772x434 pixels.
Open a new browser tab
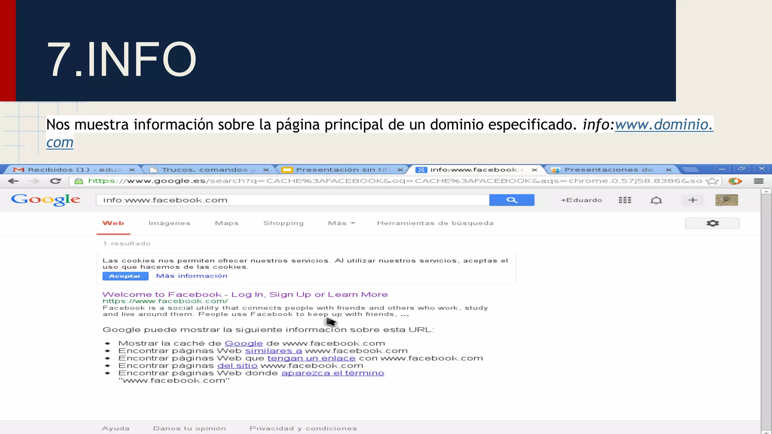(690, 170)
